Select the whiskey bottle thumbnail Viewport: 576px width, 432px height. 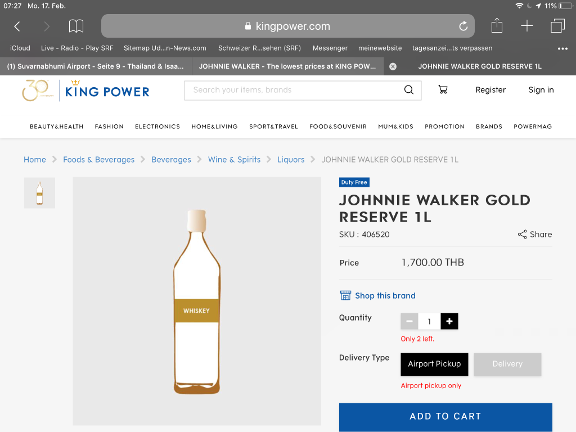pos(39,193)
